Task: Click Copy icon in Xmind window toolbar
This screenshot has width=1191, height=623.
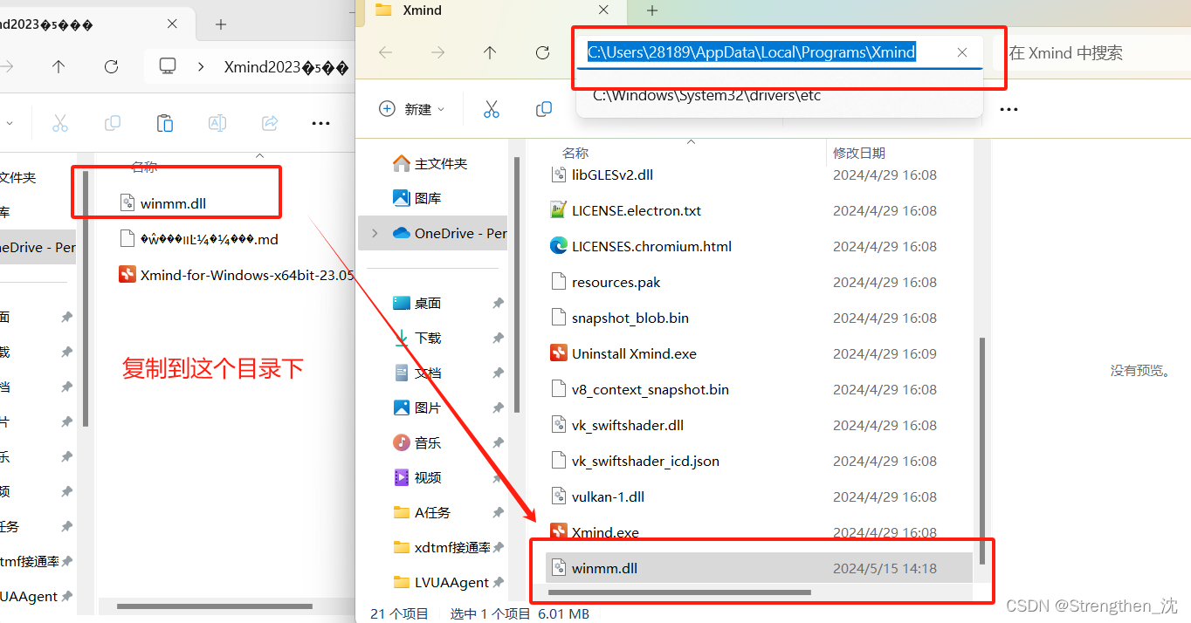Action: (x=544, y=109)
